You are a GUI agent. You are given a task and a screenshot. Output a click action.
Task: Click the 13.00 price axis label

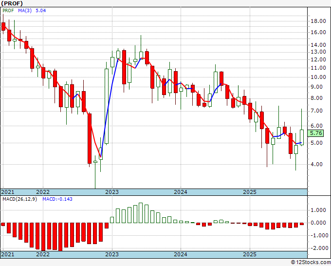[x=318, y=52]
